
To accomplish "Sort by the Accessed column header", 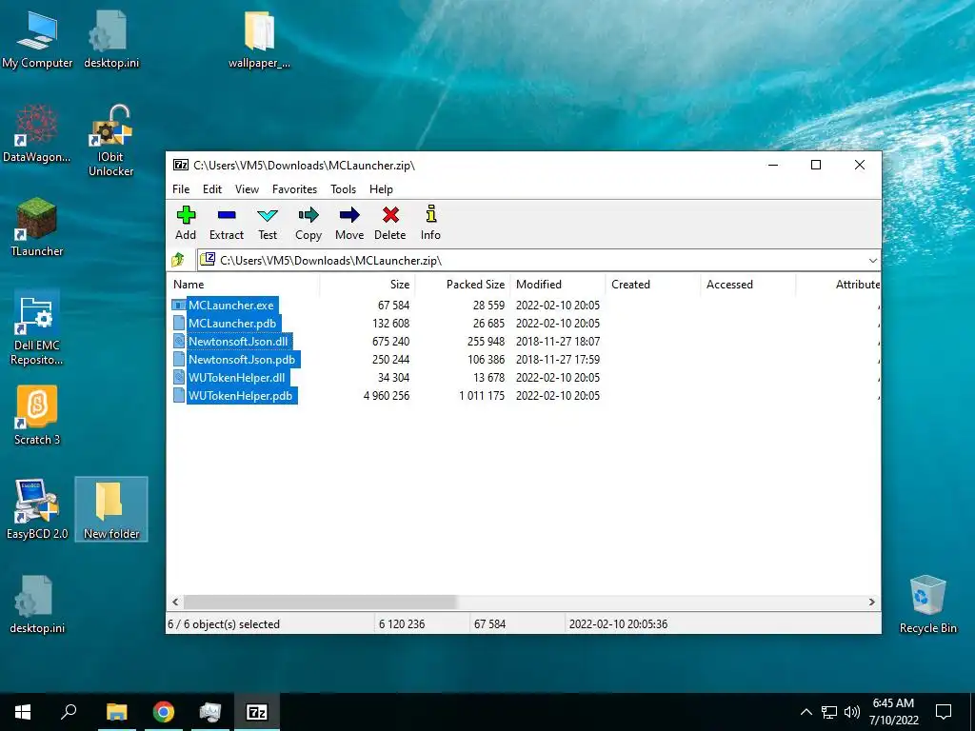I will click(747, 284).
